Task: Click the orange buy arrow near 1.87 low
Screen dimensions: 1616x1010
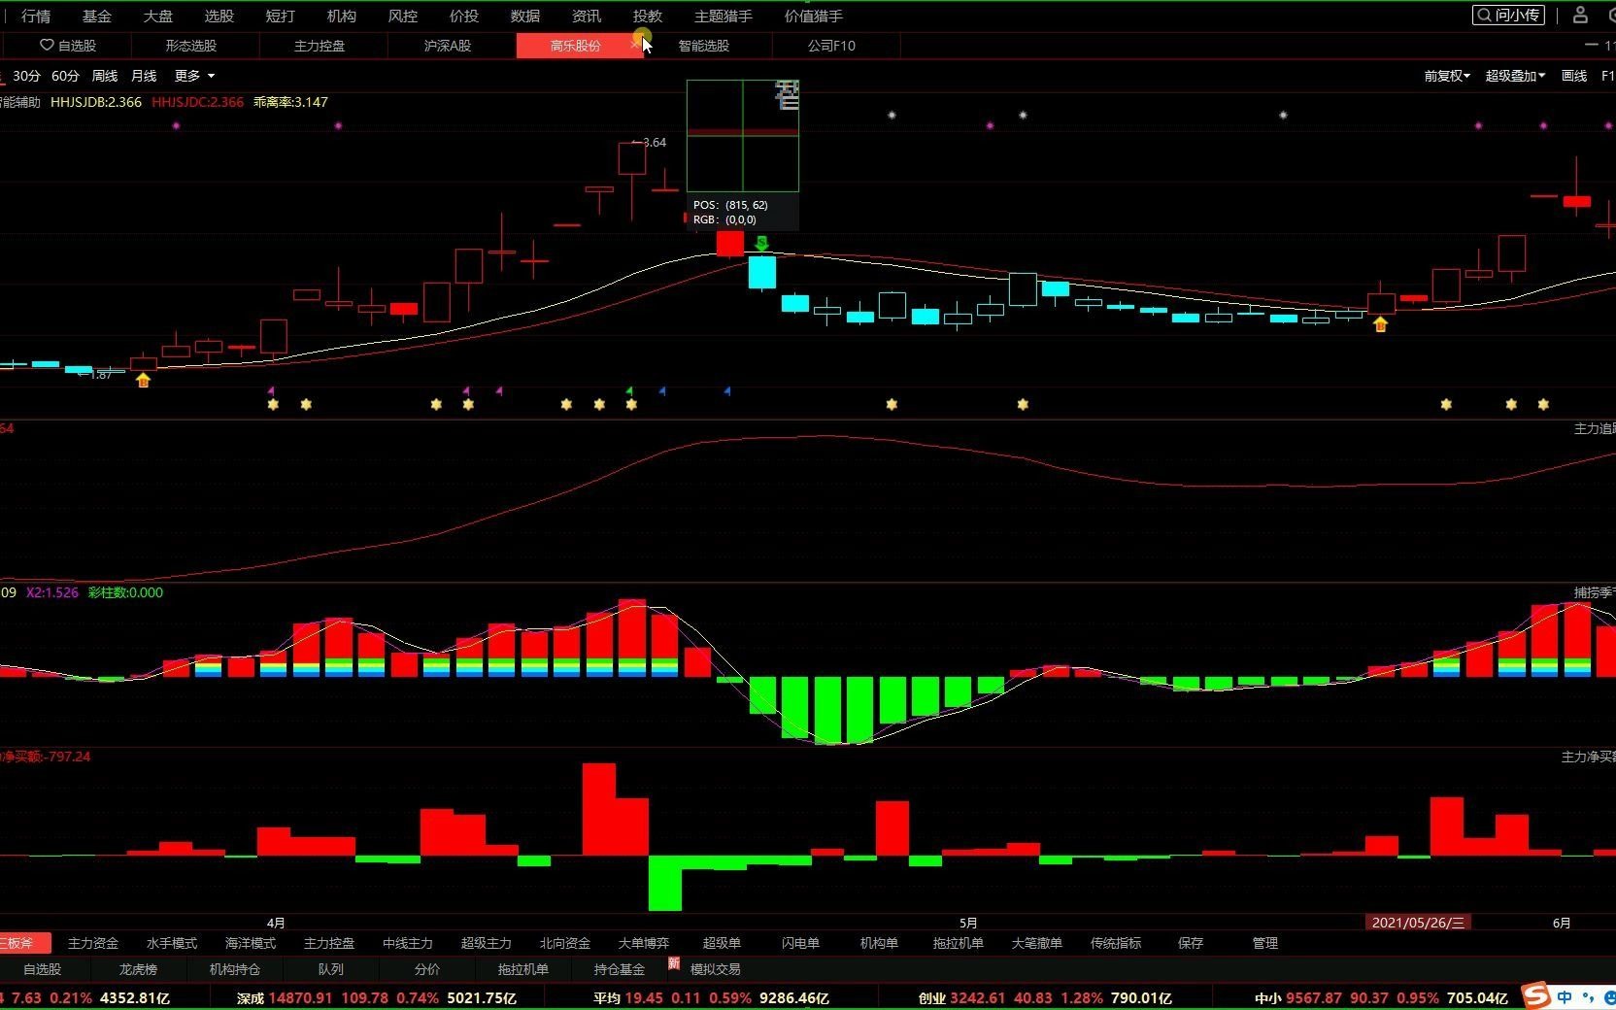Action: point(144,381)
